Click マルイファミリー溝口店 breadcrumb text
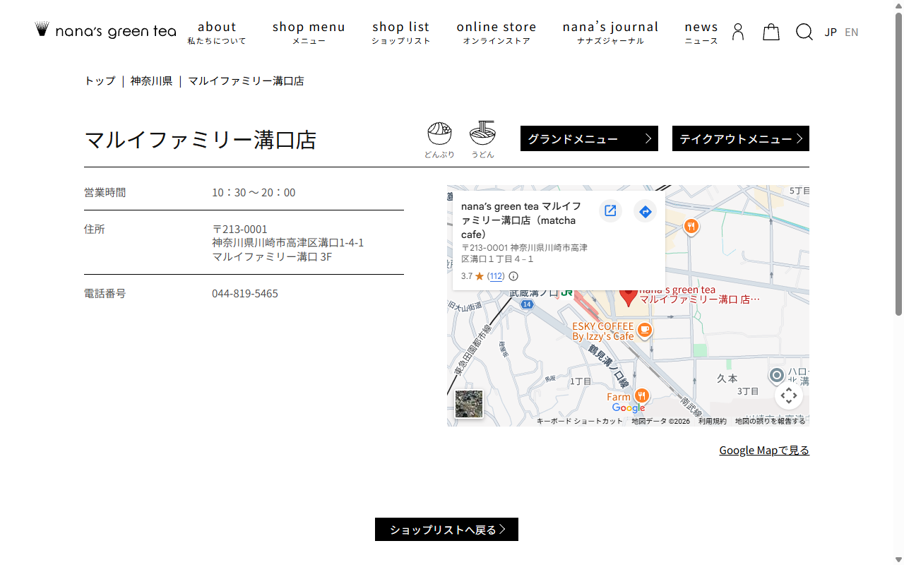904x565 pixels. 246,81
